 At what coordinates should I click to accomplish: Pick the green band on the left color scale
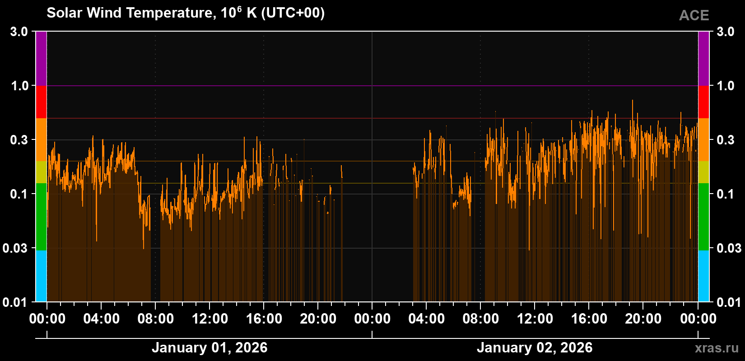(41, 217)
